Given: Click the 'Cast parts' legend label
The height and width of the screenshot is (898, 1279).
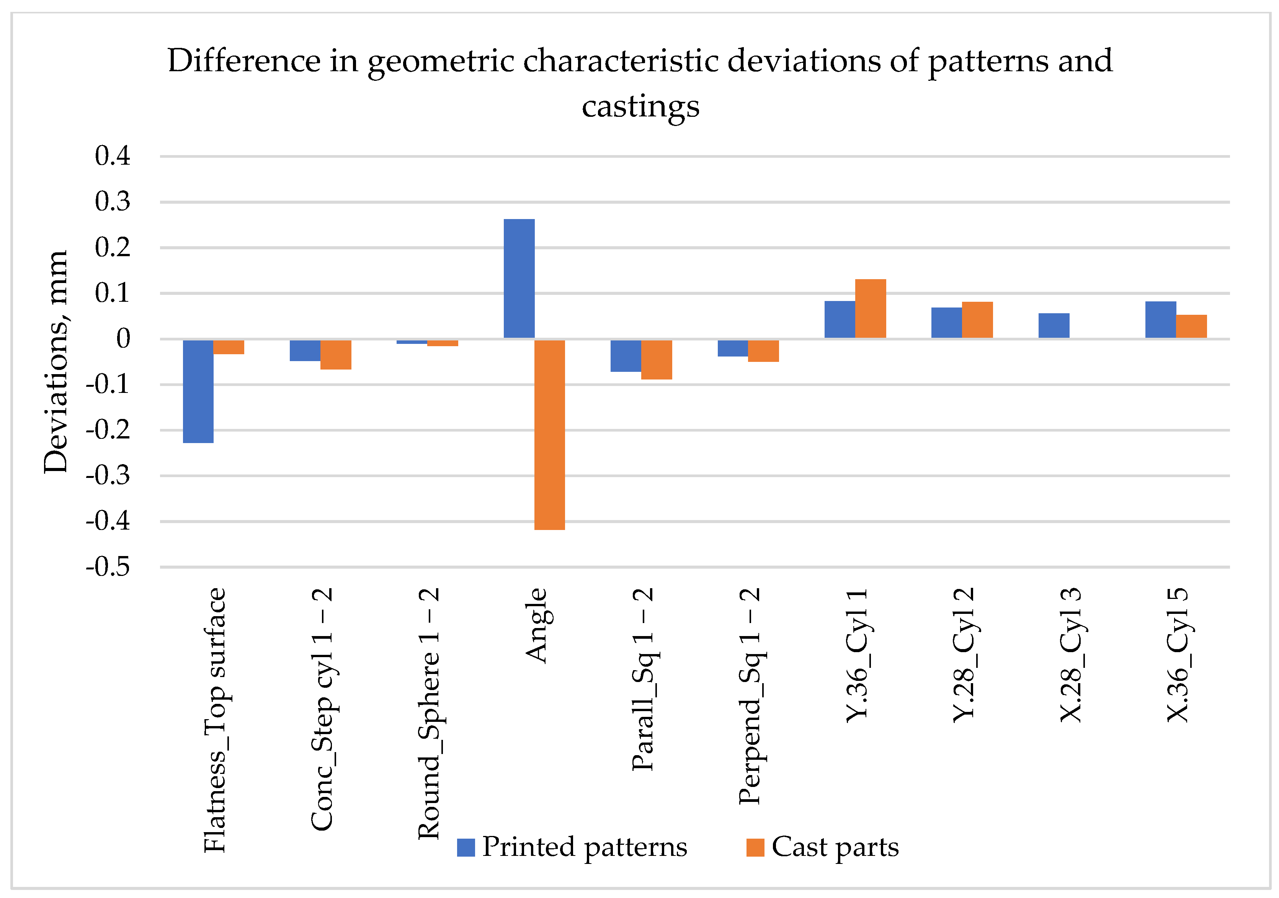Looking at the screenshot, I should click(835, 847).
